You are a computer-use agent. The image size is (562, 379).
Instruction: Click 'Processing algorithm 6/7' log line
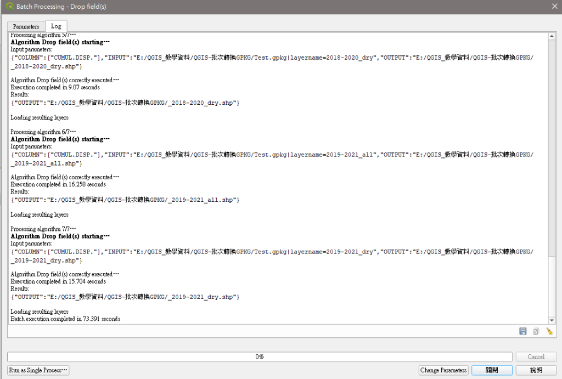click(43, 132)
